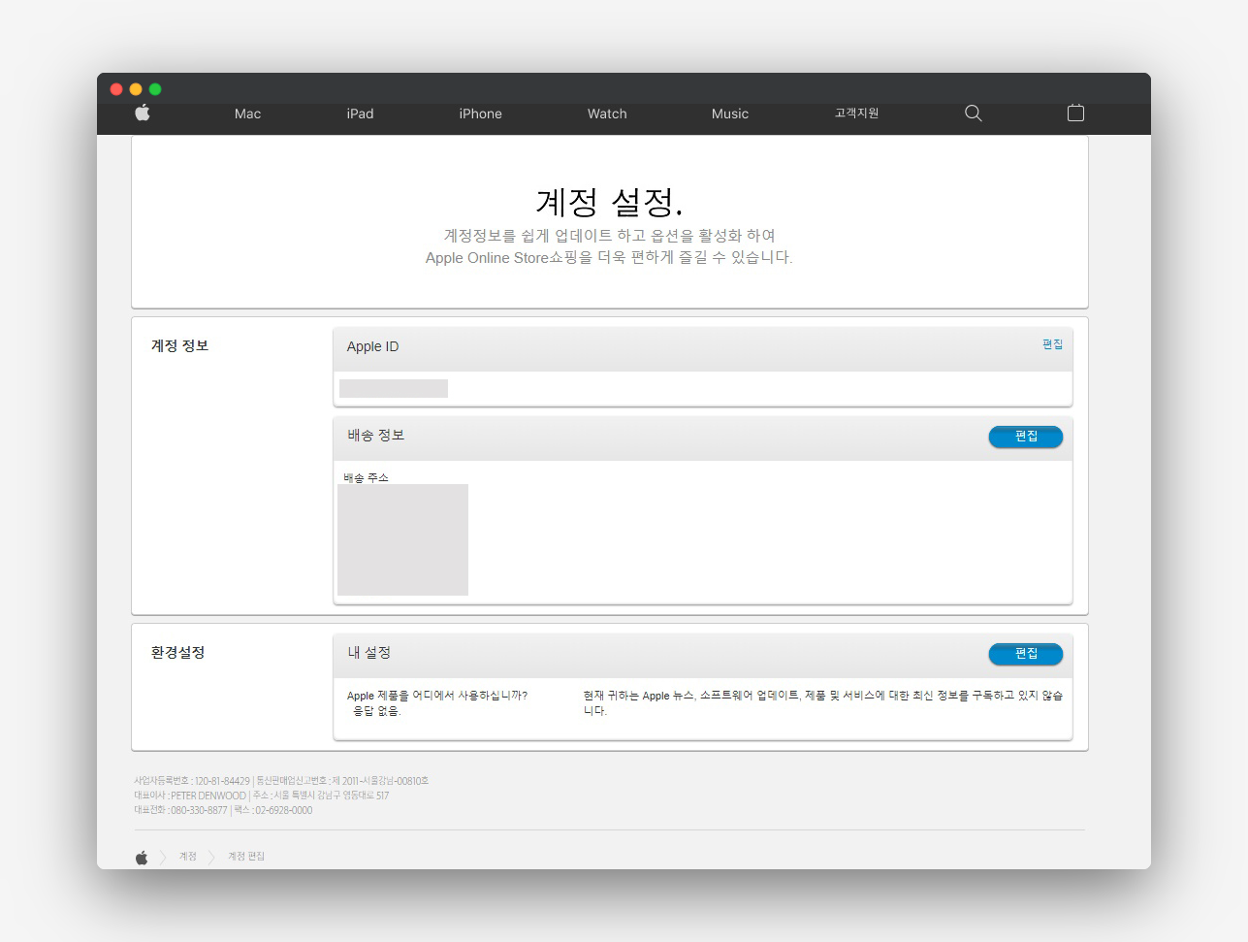Click the 계정 정보 sidebar label
Screen dimensions: 1248x942
click(x=179, y=345)
